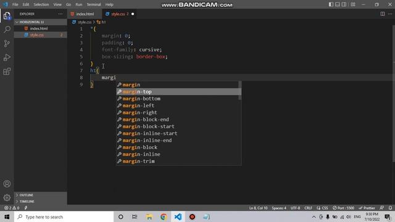Screen dimensions: 395x222
Task: Open customize layout icon
Action: [353, 4]
